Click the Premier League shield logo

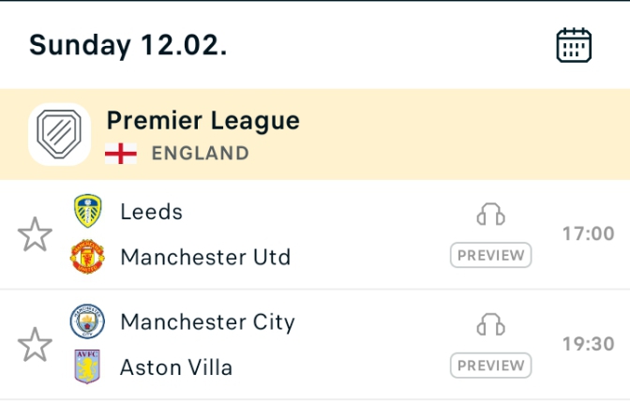[59, 134]
